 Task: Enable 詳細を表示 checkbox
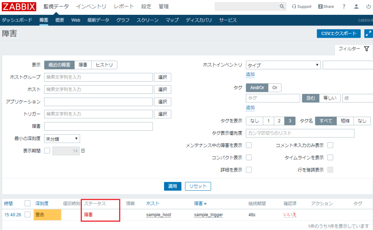[x=249, y=170]
